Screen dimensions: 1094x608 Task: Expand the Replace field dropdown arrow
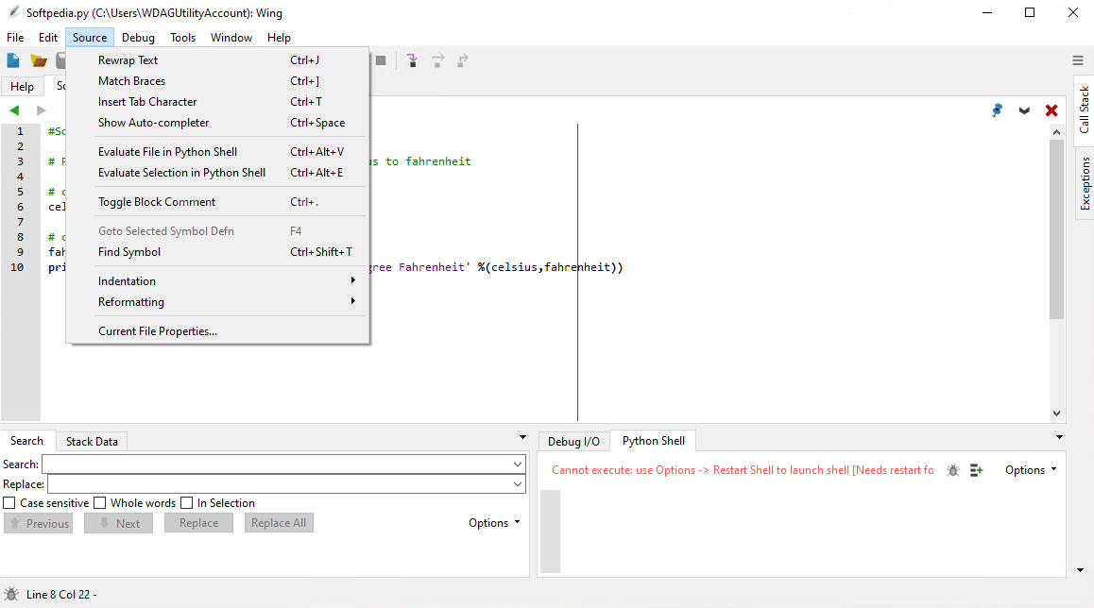(518, 484)
